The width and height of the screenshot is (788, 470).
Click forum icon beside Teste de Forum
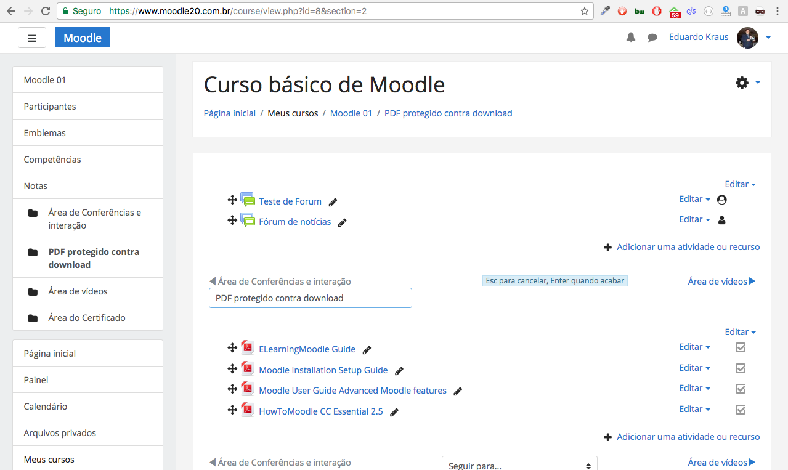coord(248,200)
